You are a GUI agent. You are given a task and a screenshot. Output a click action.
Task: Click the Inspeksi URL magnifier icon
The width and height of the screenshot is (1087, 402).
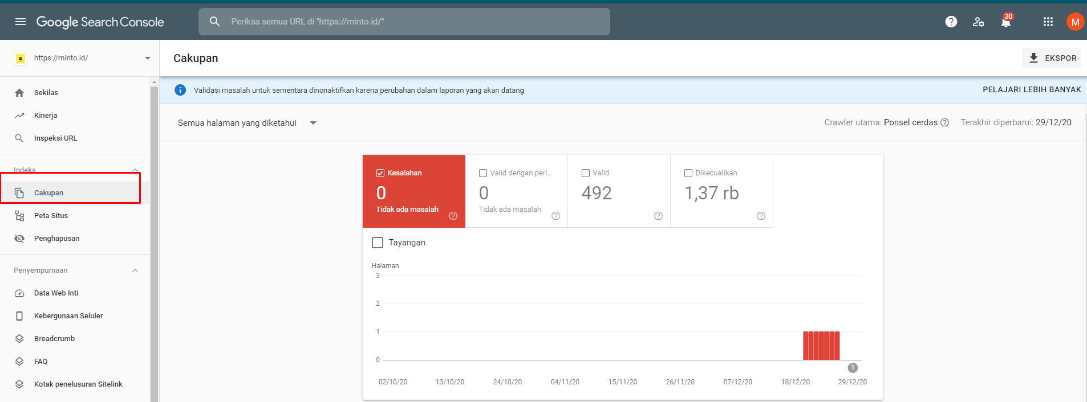pyautogui.click(x=19, y=138)
